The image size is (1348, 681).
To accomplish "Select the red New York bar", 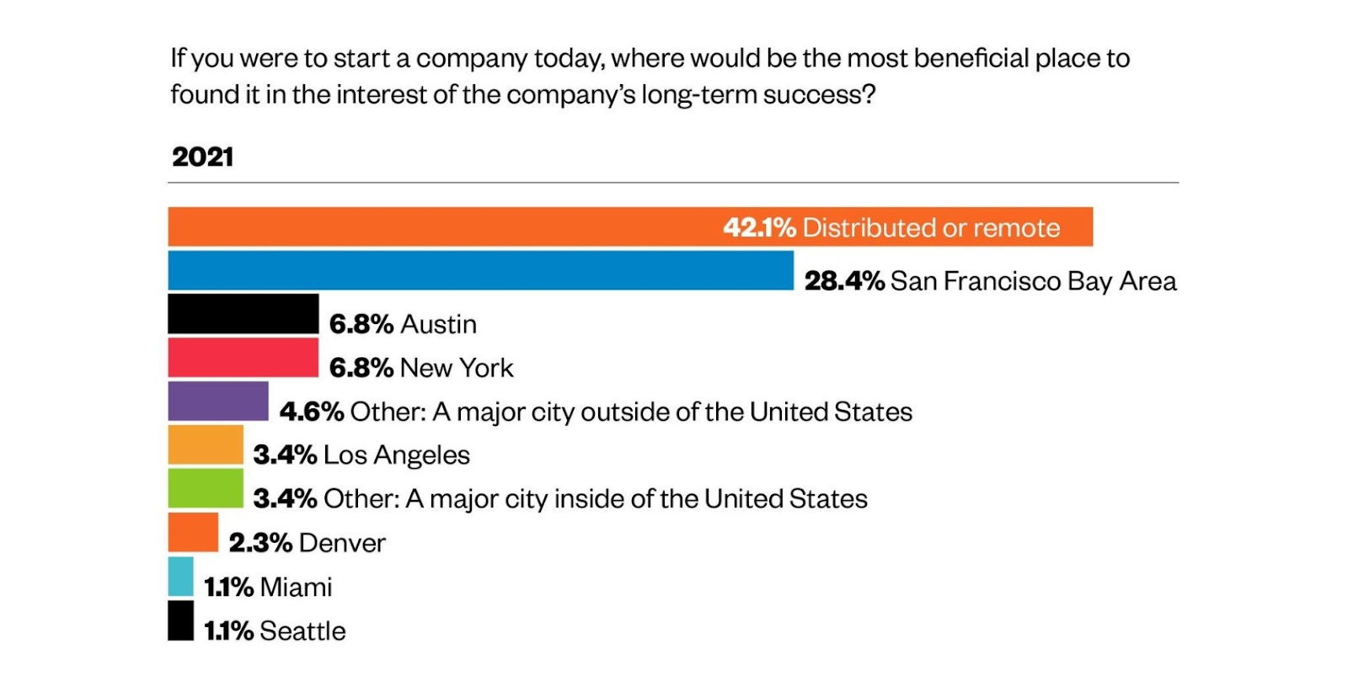I will (x=243, y=358).
